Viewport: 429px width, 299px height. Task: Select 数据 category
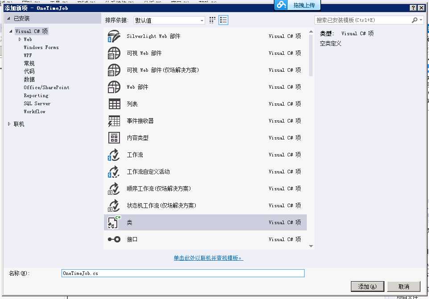tap(29, 79)
